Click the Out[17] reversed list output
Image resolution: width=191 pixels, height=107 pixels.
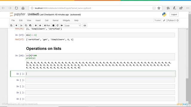[x=50, y=40]
